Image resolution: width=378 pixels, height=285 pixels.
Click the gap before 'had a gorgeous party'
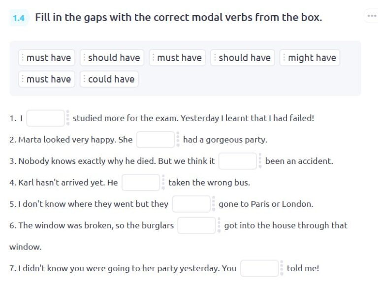[x=156, y=140]
